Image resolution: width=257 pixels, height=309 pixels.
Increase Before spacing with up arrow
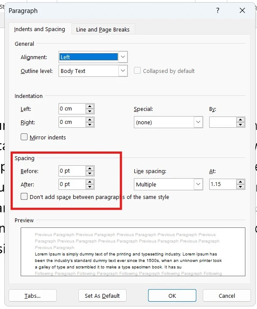click(x=90, y=168)
